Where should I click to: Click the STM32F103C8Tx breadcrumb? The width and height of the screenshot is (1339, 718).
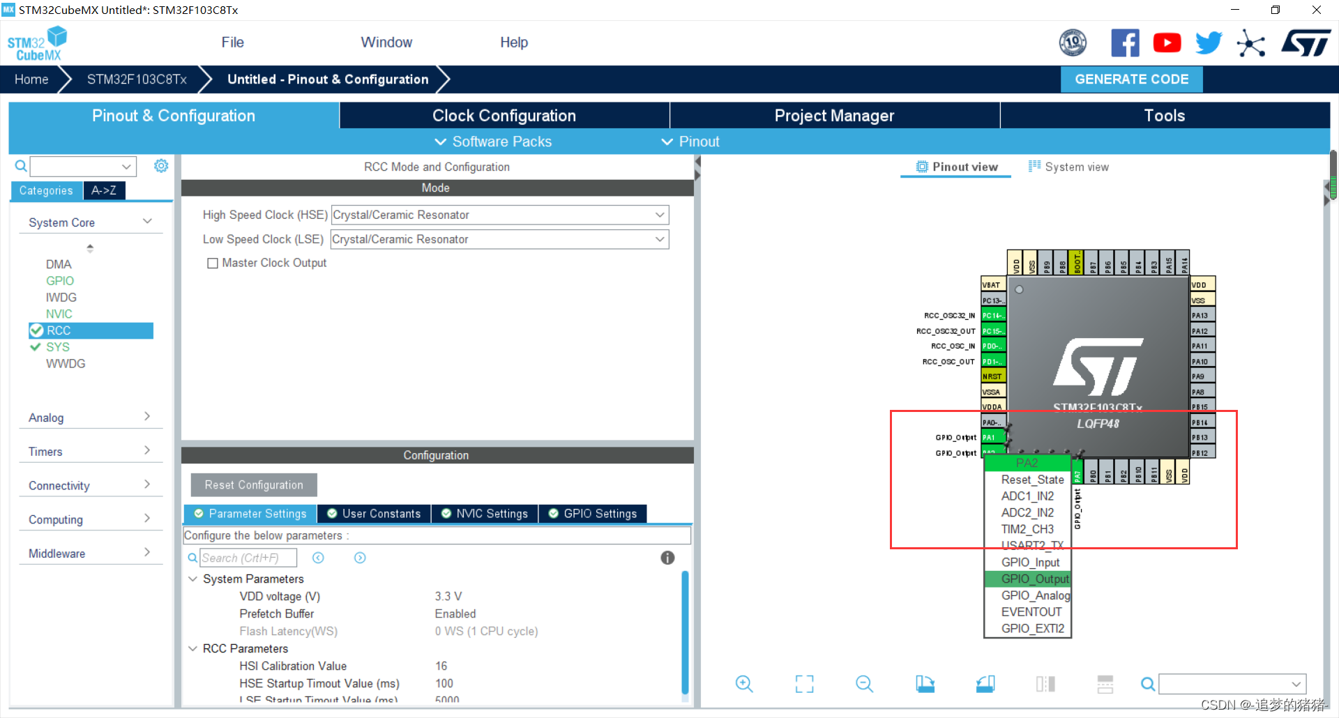(x=137, y=79)
